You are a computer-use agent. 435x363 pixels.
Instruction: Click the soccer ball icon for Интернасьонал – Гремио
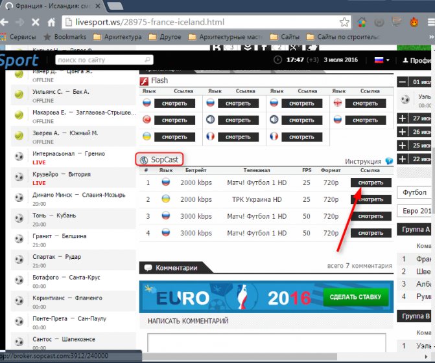tap(19, 157)
